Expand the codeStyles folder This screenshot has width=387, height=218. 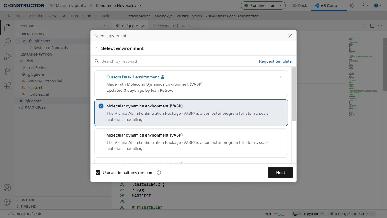pyautogui.click(x=36, y=68)
